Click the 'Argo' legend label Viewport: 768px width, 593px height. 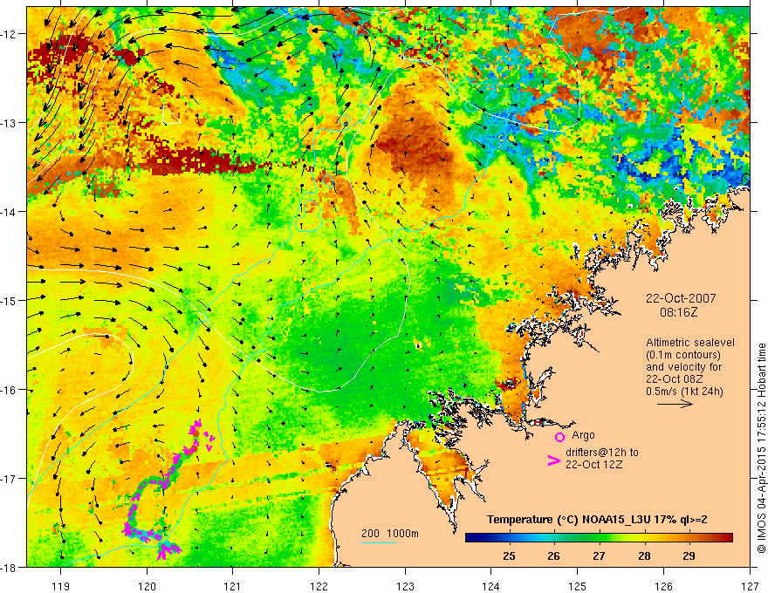(x=583, y=435)
